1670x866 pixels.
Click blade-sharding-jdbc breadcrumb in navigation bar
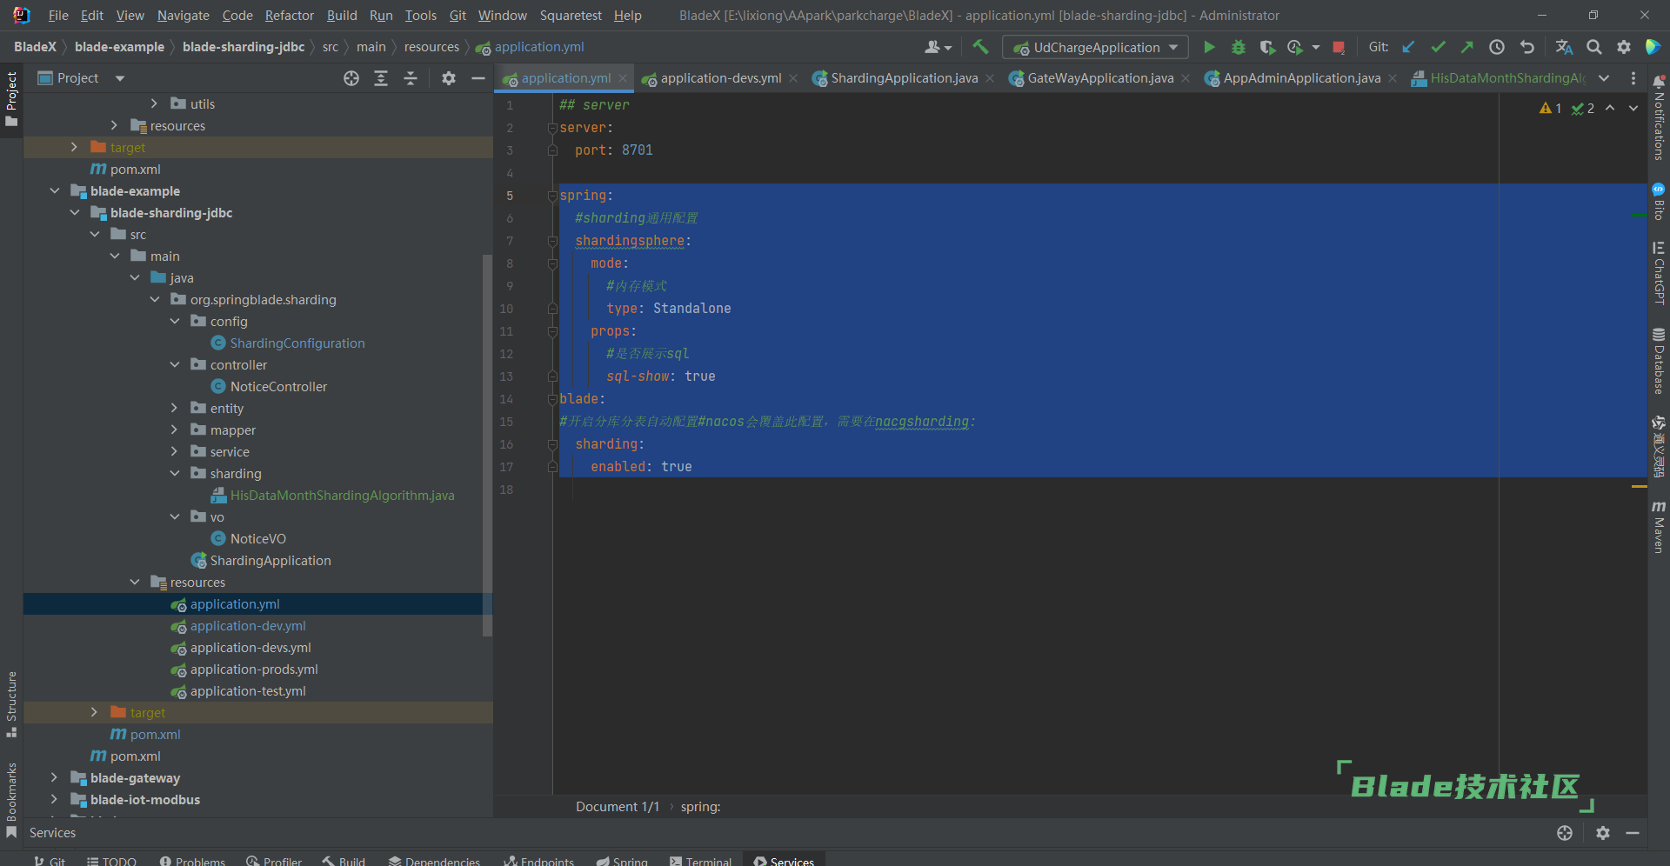pyautogui.click(x=244, y=47)
